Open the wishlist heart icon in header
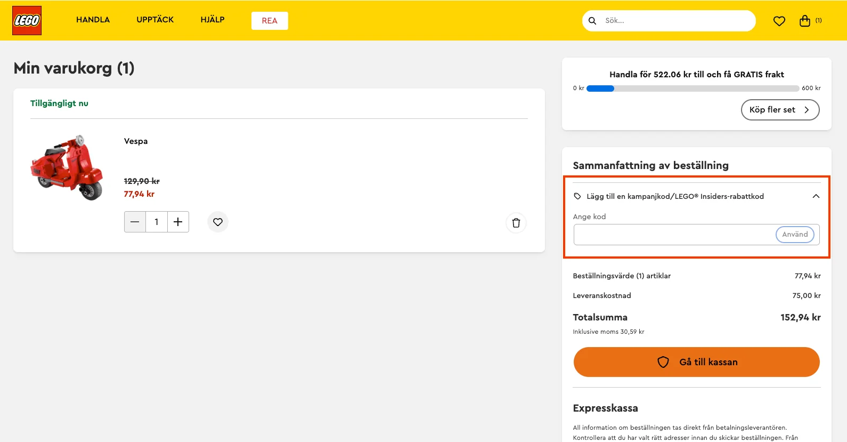This screenshot has width=847, height=442. coord(779,21)
